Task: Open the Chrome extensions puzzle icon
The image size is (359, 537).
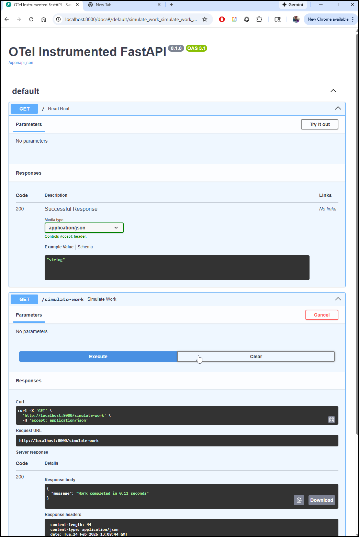Action: pos(259,19)
